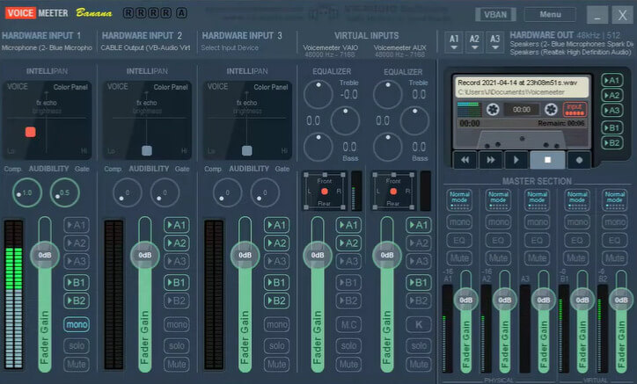This screenshot has width=637, height=384.
Task: Toggle B1 routing on Hardware Input 3
Action: click(x=276, y=282)
